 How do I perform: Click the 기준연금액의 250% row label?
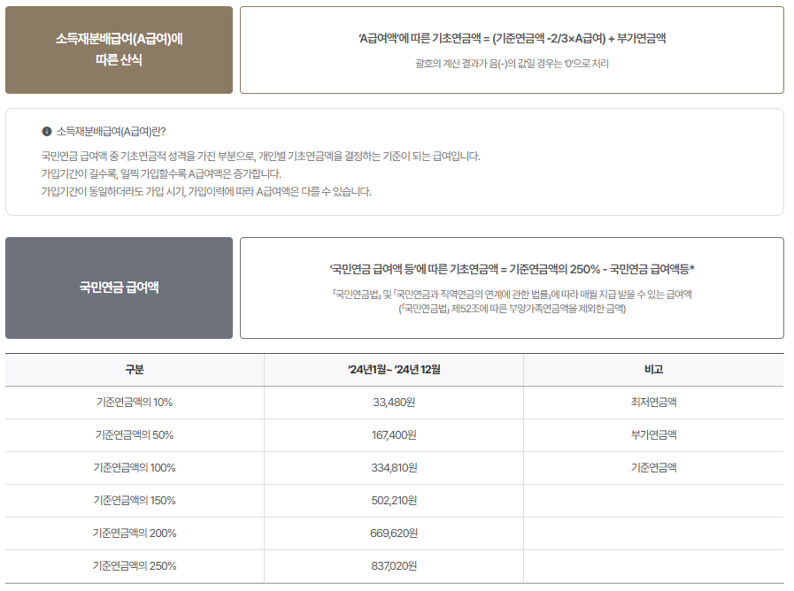(x=135, y=566)
